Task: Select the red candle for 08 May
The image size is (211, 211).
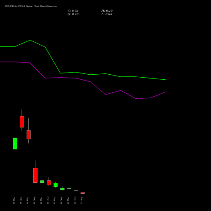Action: click(22, 122)
